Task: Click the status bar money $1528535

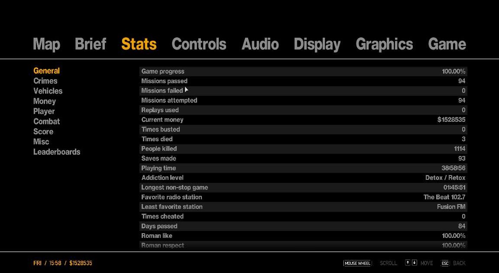Action: 81,263
